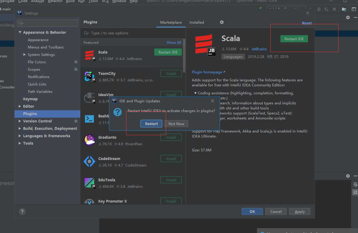
Task: Open the Analyze menu in the menu bar
Action: click(37, 1)
